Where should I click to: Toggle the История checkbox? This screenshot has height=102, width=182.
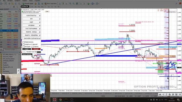click(x=24, y=47)
